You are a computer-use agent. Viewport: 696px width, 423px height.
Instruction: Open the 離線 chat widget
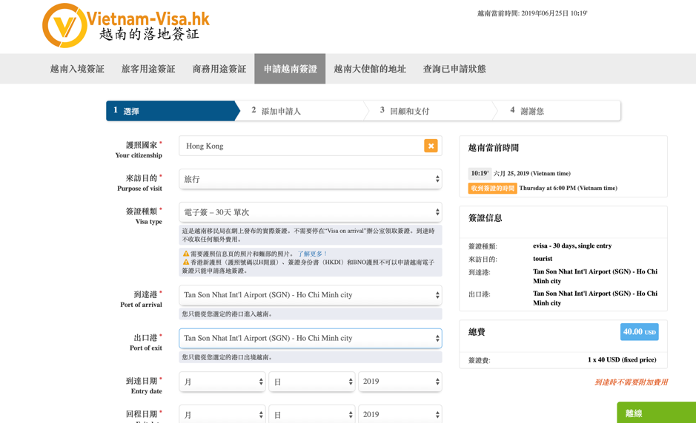point(655,413)
